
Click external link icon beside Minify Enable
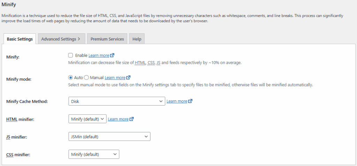click(x=112, y=56)
